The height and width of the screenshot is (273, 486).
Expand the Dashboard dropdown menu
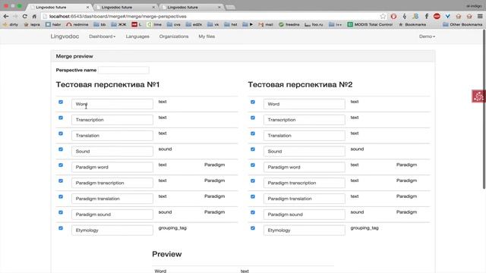click(x=102, y=36)
